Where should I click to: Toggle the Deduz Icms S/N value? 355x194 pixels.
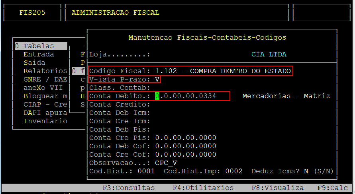306,171
